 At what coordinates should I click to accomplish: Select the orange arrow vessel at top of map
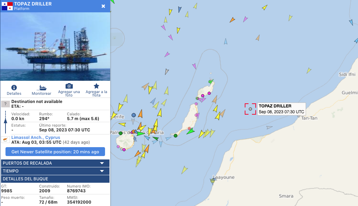tap(232, 20)
